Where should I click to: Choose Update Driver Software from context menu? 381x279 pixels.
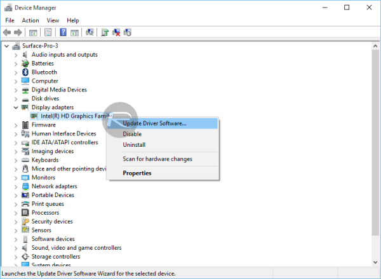pos(163,123)
